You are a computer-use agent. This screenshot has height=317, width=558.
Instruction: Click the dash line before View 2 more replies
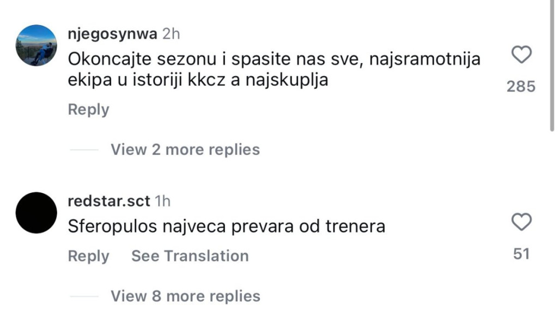click(x=85, y=150)
